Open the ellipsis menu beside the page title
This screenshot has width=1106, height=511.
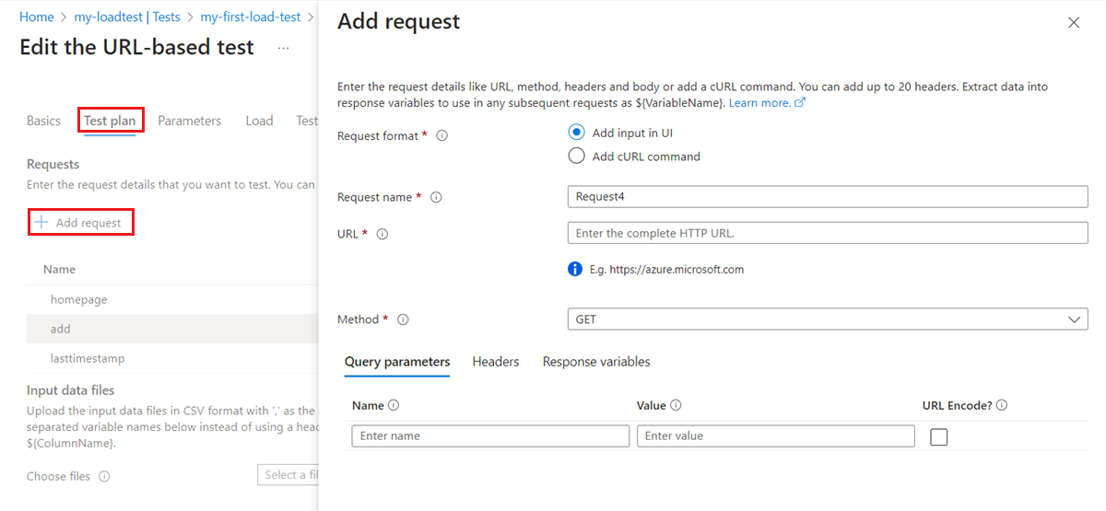click(x=283, y=48)
